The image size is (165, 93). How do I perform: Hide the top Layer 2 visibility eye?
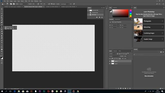click(x=110, y=61)
